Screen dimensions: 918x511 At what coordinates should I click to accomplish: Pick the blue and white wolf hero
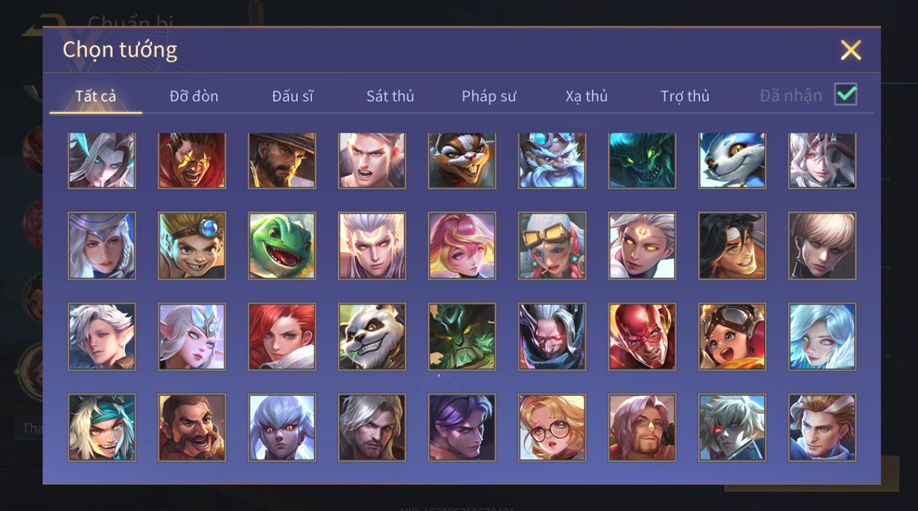(732, 161)
